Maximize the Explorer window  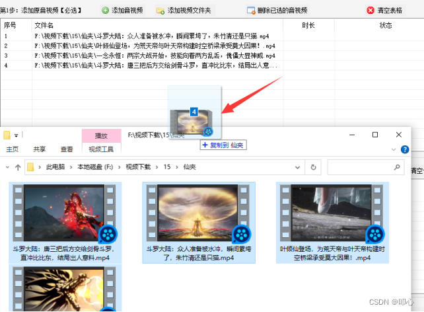click(375, 135)
